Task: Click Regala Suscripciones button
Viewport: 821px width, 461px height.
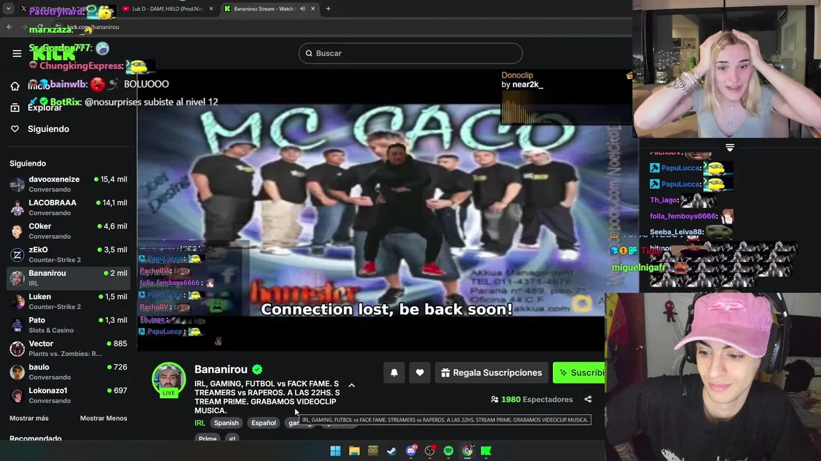Action: click(x=491, y=373)
